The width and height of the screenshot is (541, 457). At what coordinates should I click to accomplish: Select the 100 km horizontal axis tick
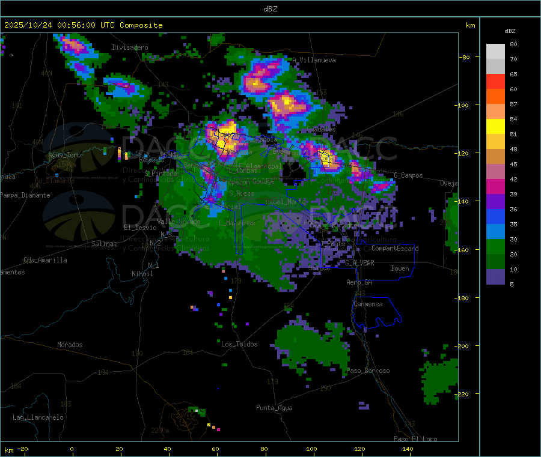pos(311,449)
